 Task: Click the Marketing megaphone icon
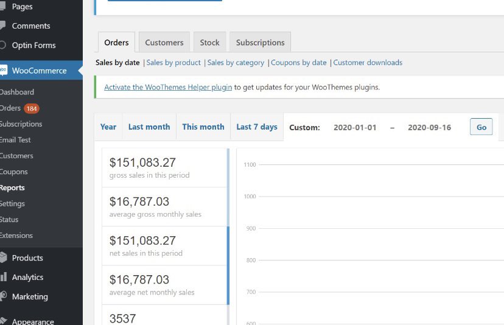pos(3,296)
